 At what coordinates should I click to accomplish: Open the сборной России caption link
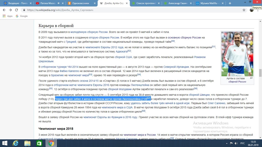click(x=237, y=82)
